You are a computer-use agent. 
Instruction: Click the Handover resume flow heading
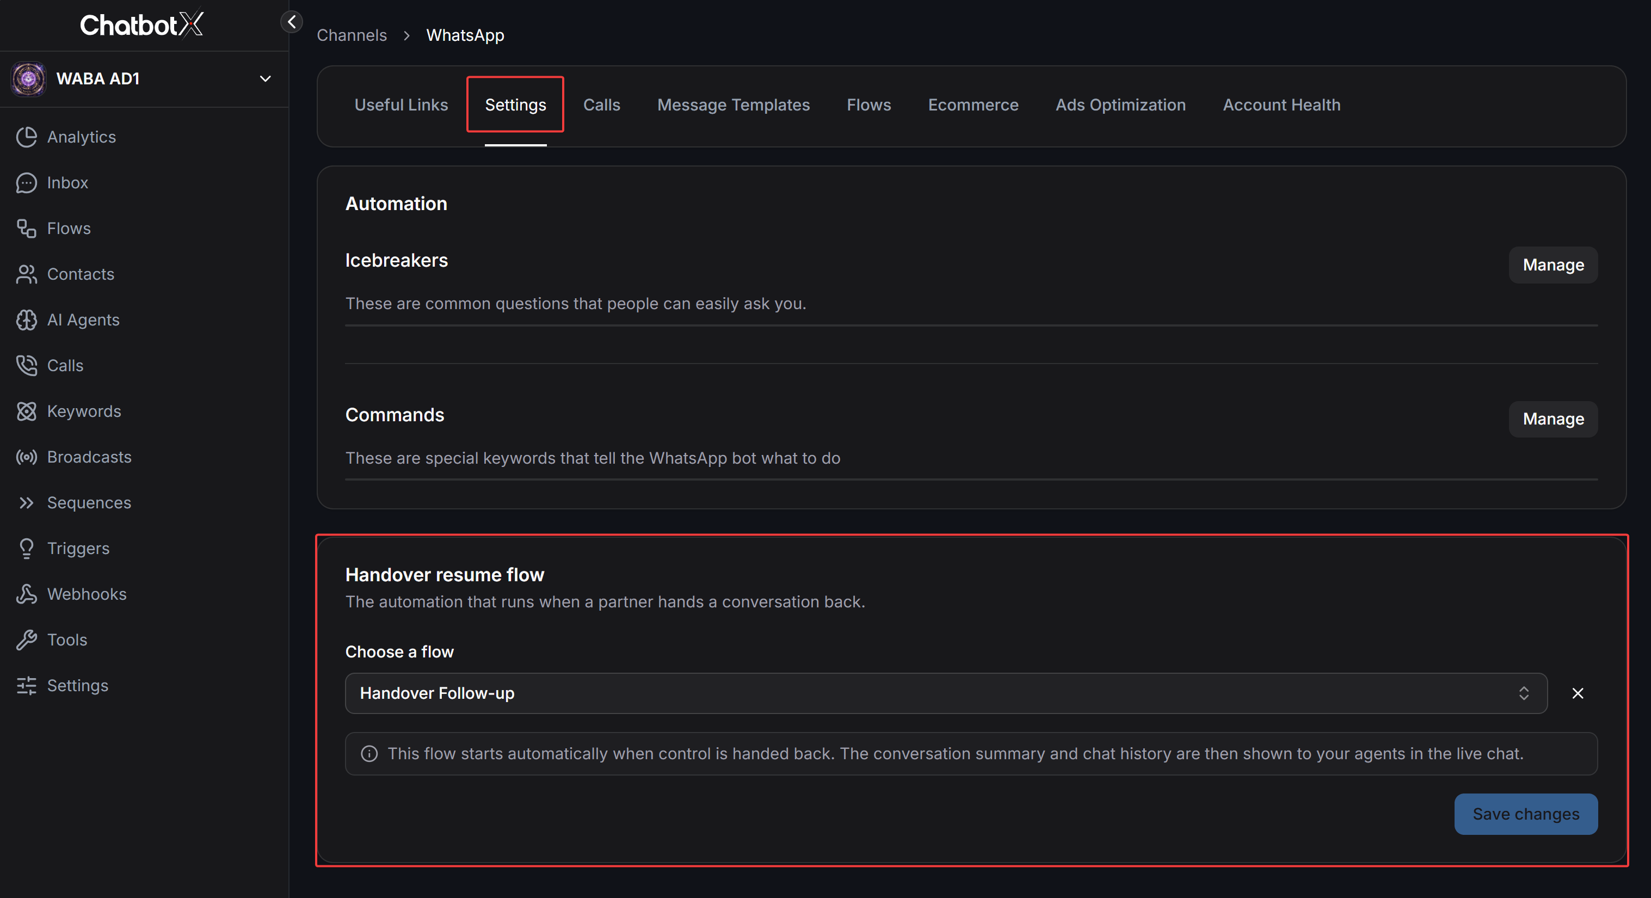(445, 575)
